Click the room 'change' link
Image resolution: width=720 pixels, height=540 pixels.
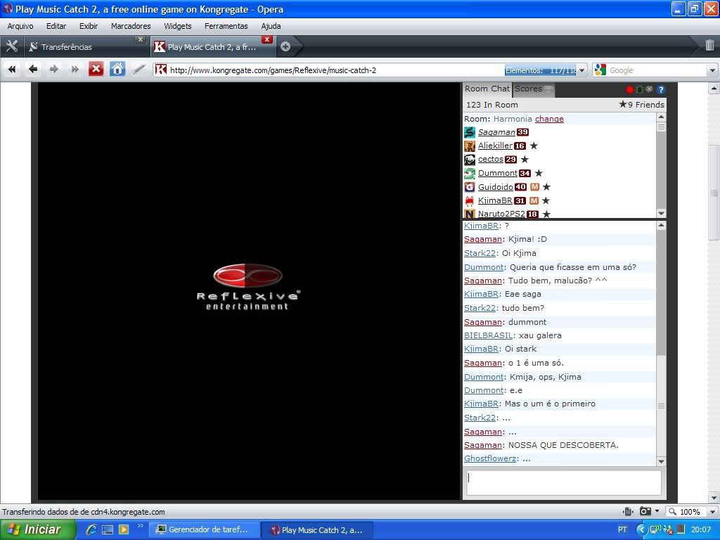(549, 119)
